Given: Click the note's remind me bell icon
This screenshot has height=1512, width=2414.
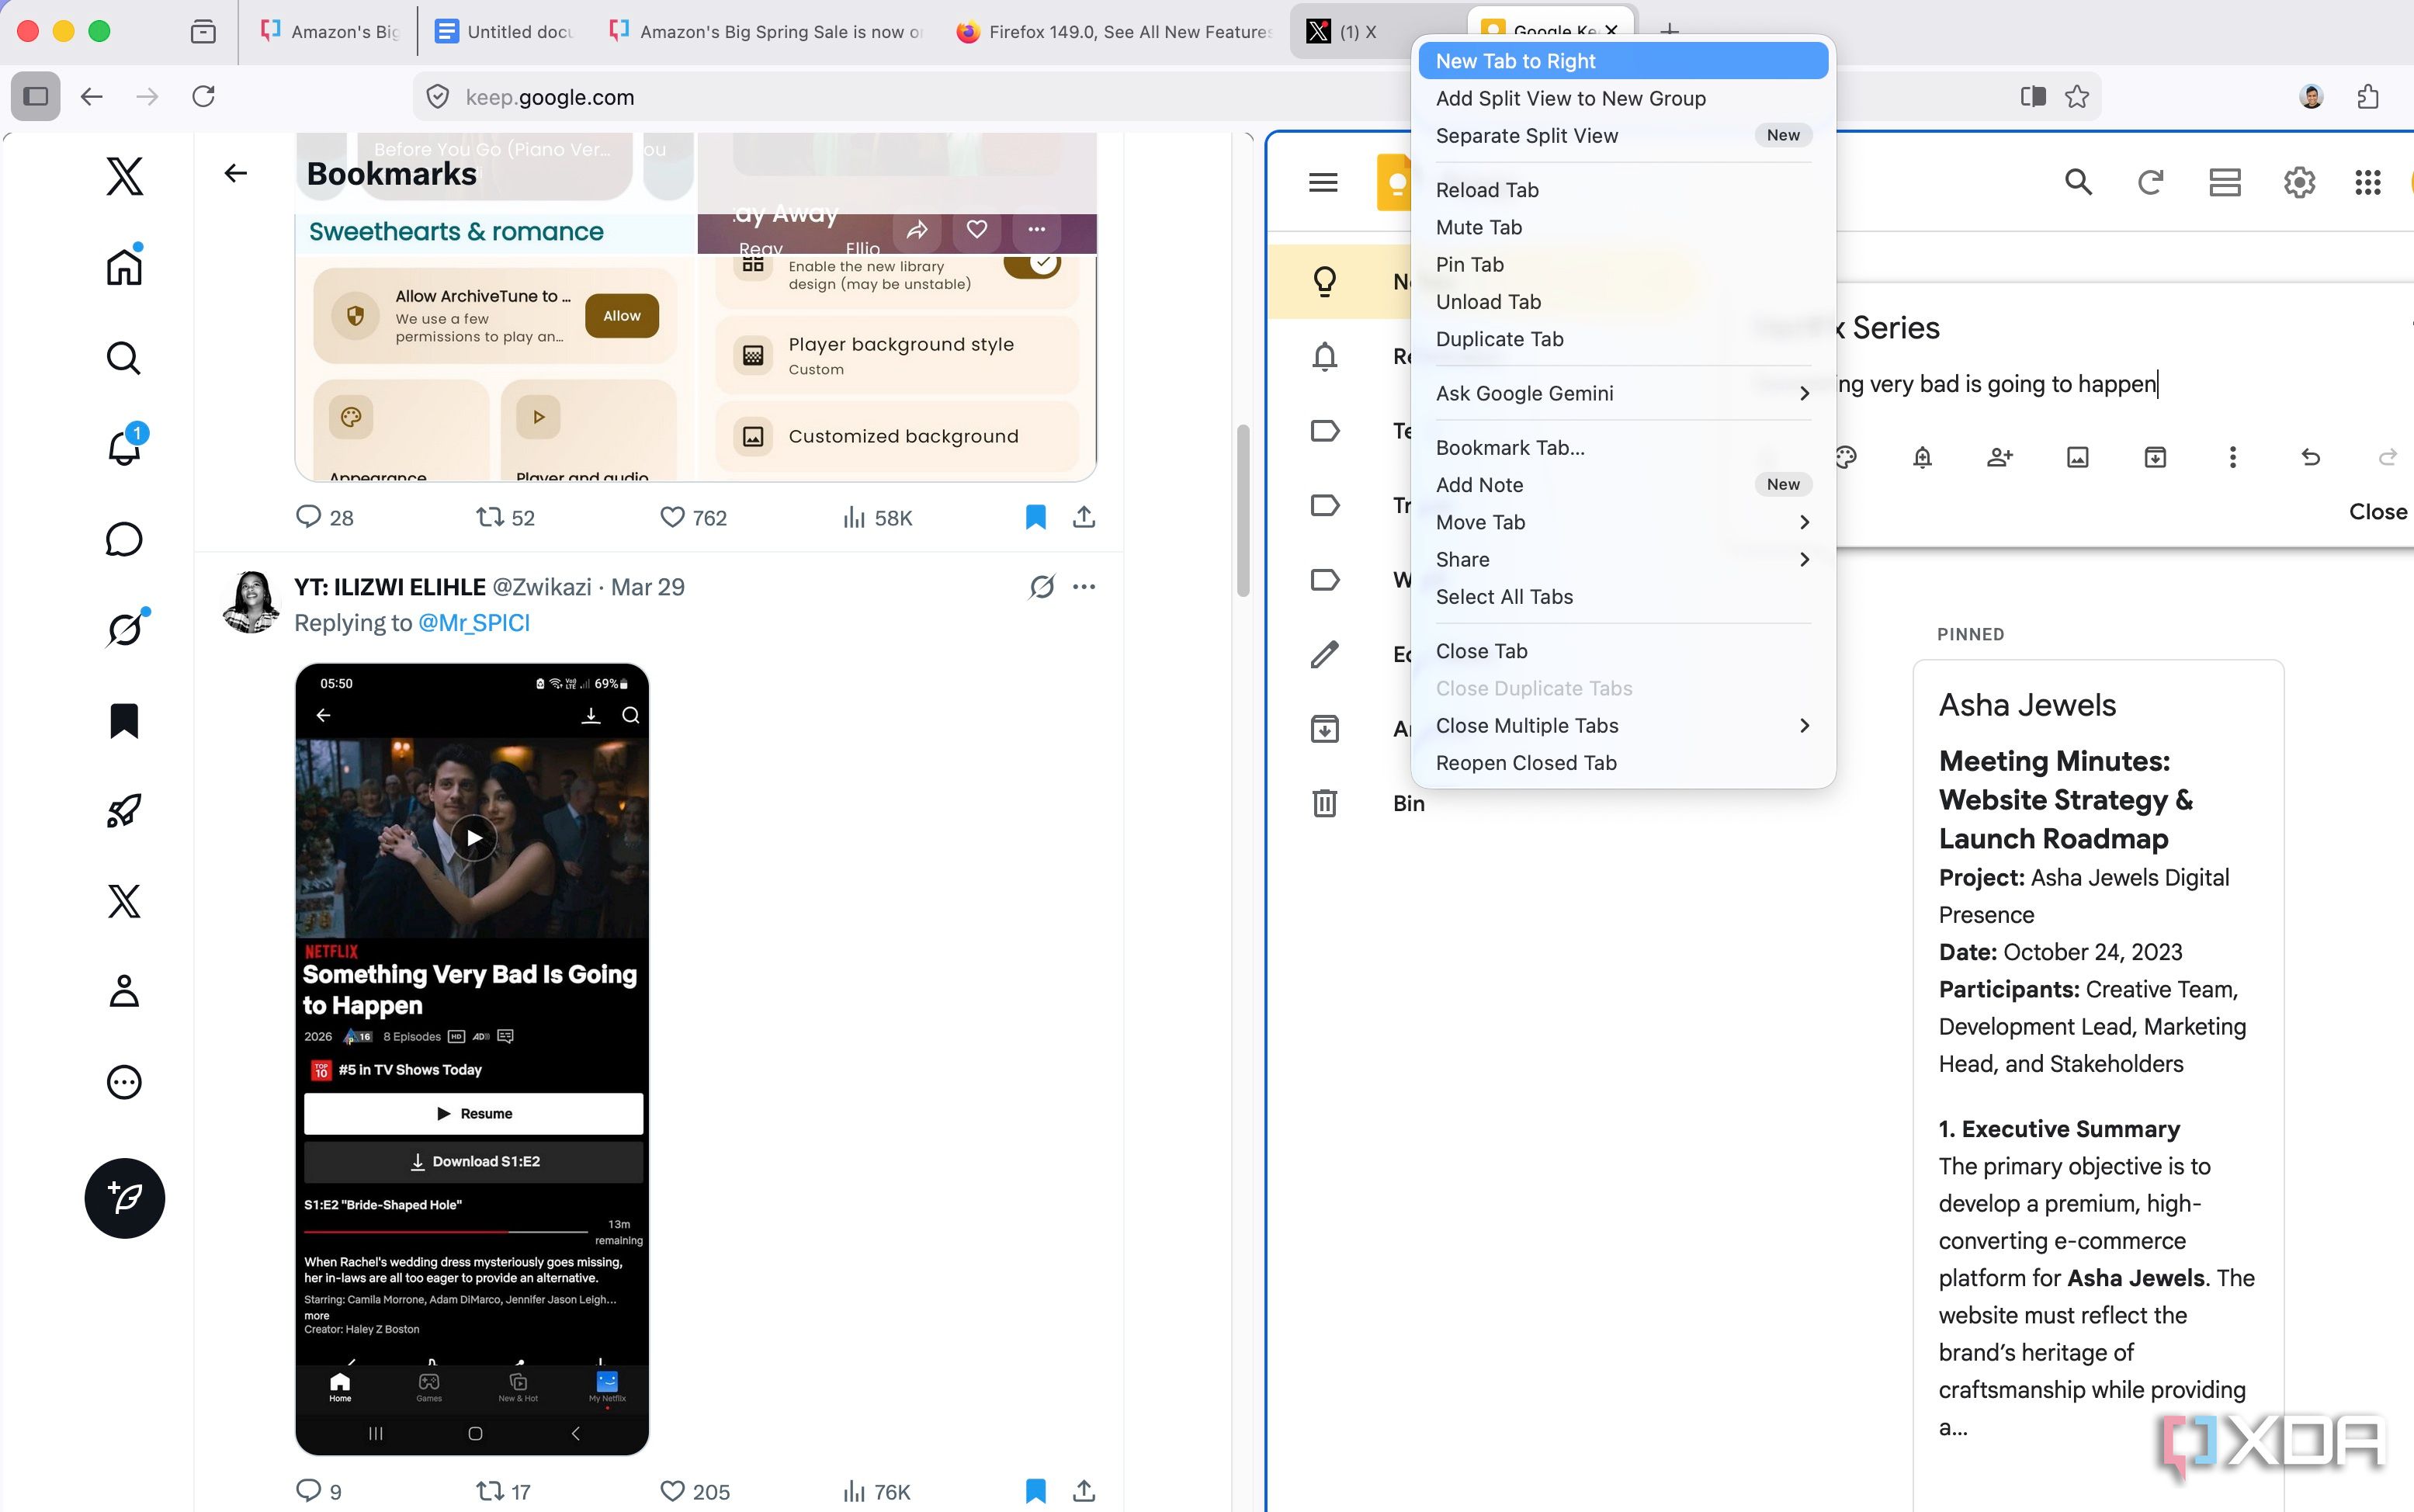Looking at the screenshot, I should coord(1922,458).
